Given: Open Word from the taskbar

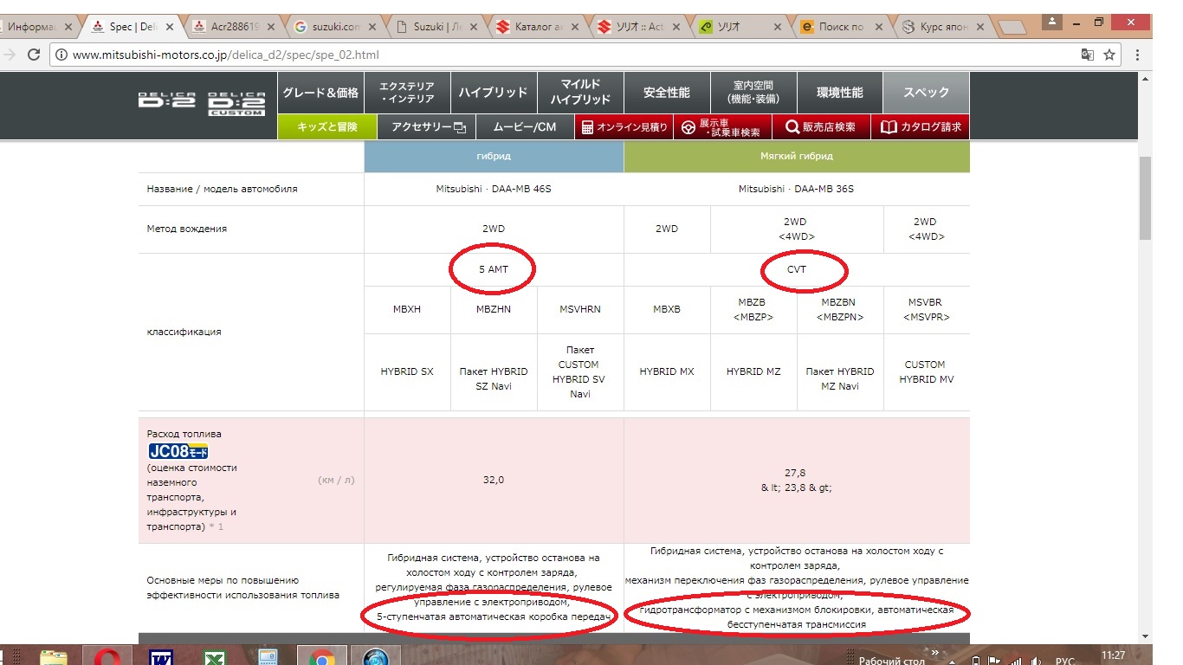Looking at the screenshot, I should pos(161,658).
